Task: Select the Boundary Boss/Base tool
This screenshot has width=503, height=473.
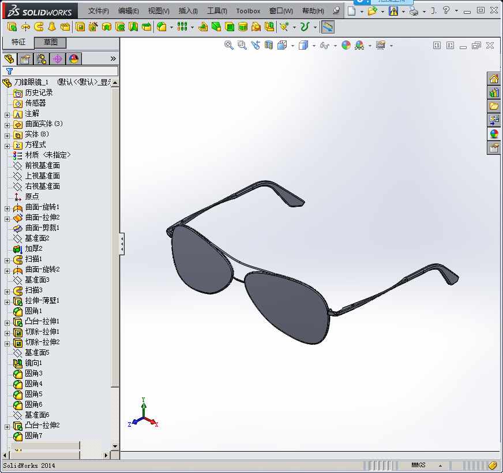Action: coord(65,27)
